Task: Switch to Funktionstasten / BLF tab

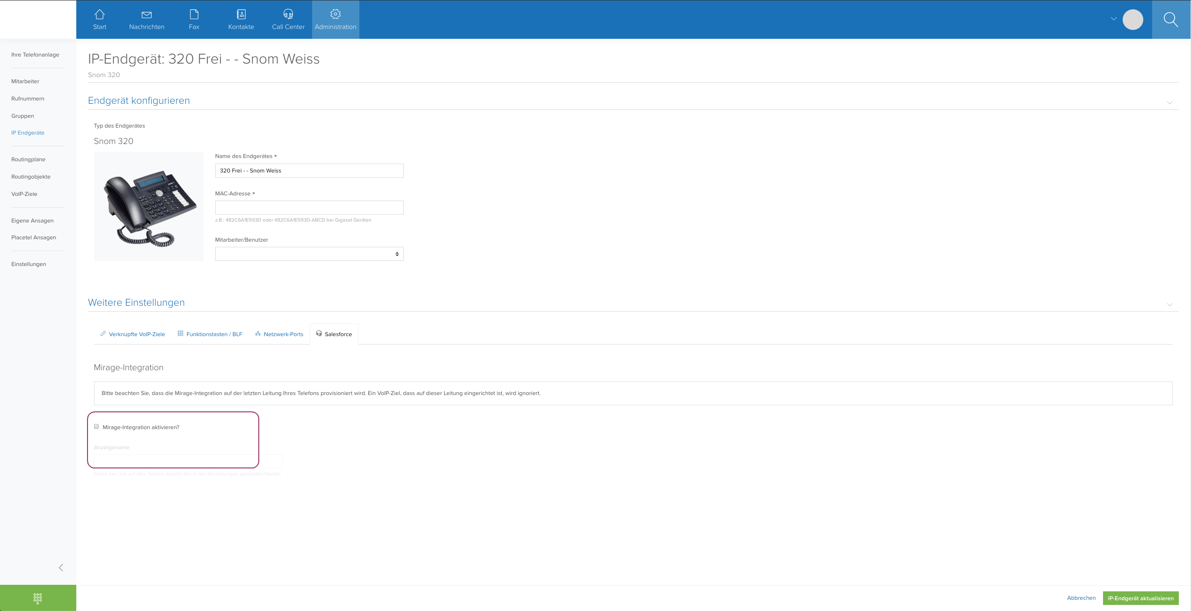Action: click(x=210, y=334)
